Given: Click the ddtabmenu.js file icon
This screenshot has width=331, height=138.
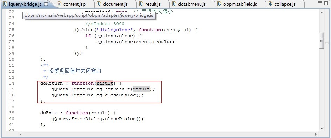Looking at the screenshot, I should point(174,4).
